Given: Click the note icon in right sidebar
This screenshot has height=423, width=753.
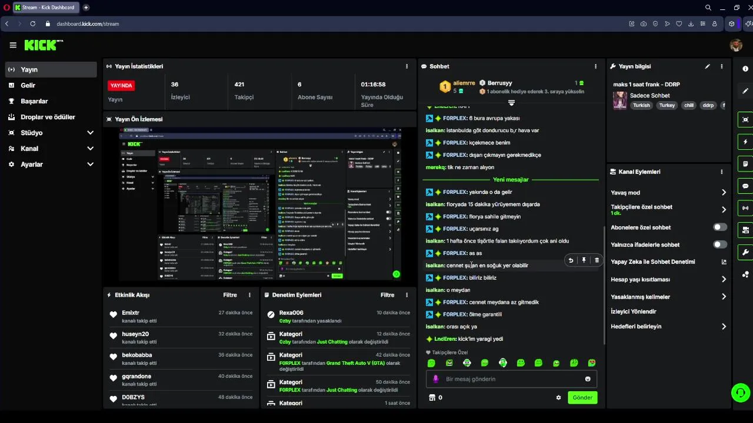Looking at the screenshot, I should point(745,164).
